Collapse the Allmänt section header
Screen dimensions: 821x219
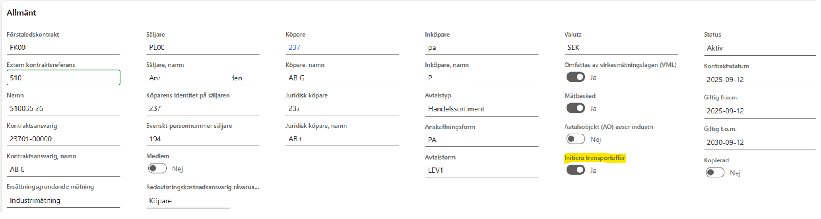21,13
